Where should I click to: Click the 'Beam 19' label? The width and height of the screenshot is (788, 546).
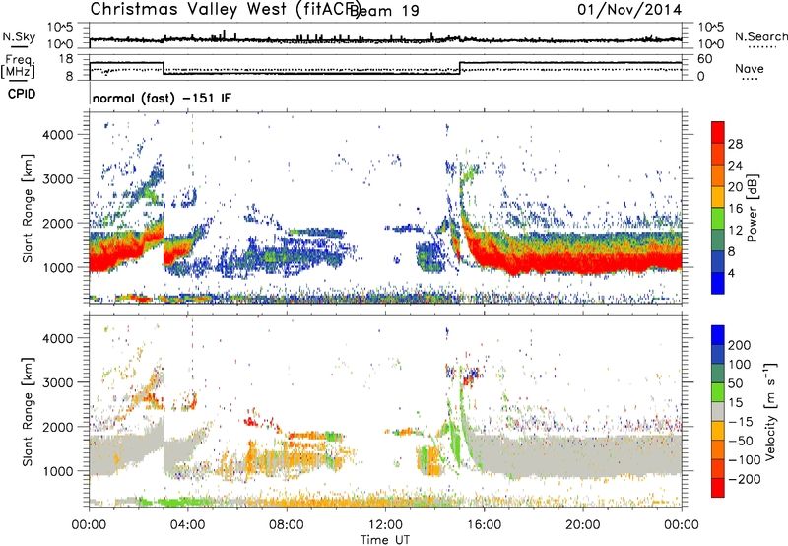coord(384,10)
